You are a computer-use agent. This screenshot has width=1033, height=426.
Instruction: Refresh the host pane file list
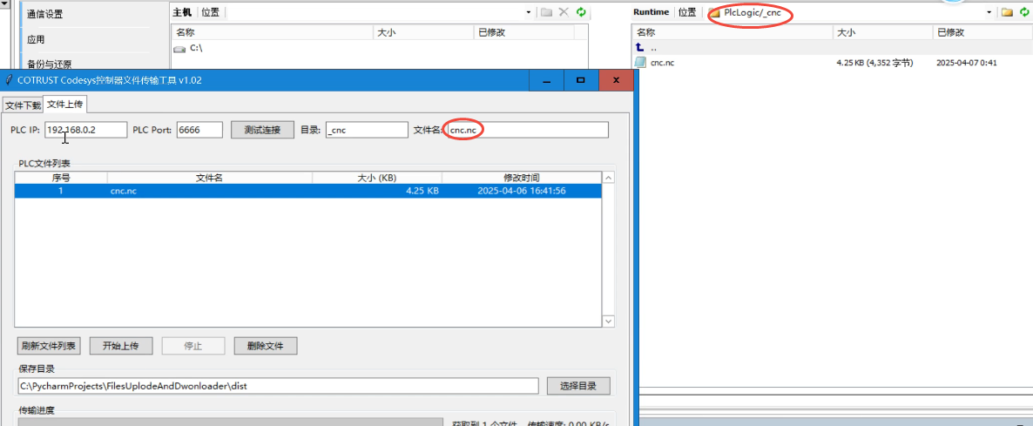[581, 12]
